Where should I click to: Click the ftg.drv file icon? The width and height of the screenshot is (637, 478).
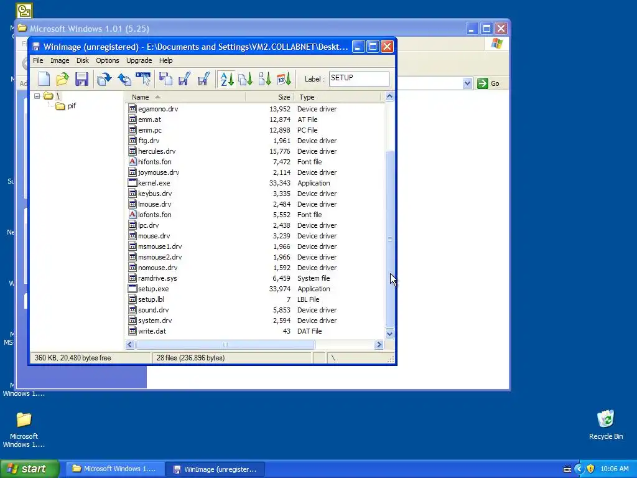tap(133, 140)
